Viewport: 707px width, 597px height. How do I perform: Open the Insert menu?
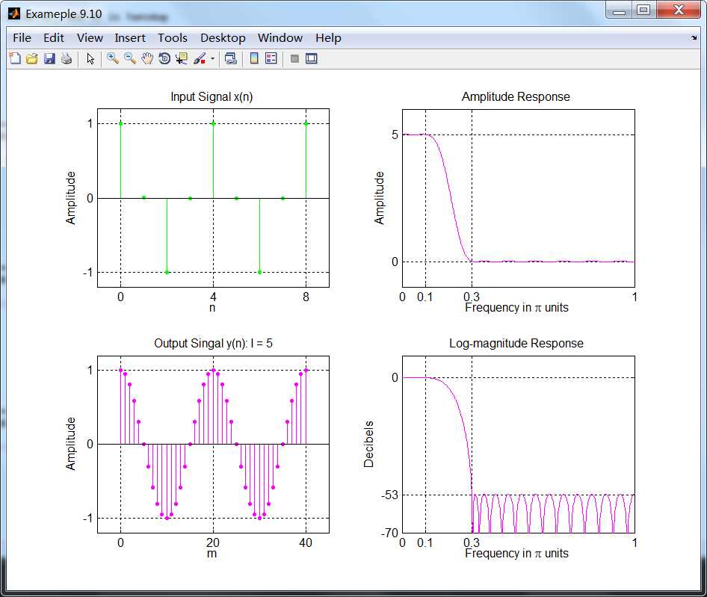pyautogui.click(x=130, y=38)
